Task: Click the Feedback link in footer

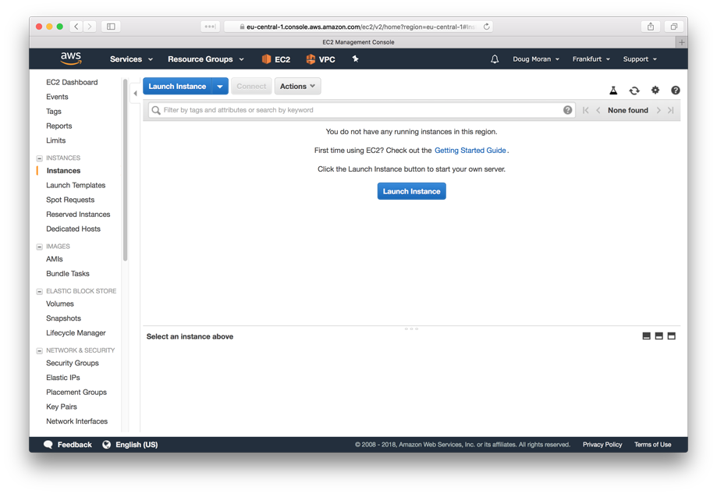Action: 75,444
